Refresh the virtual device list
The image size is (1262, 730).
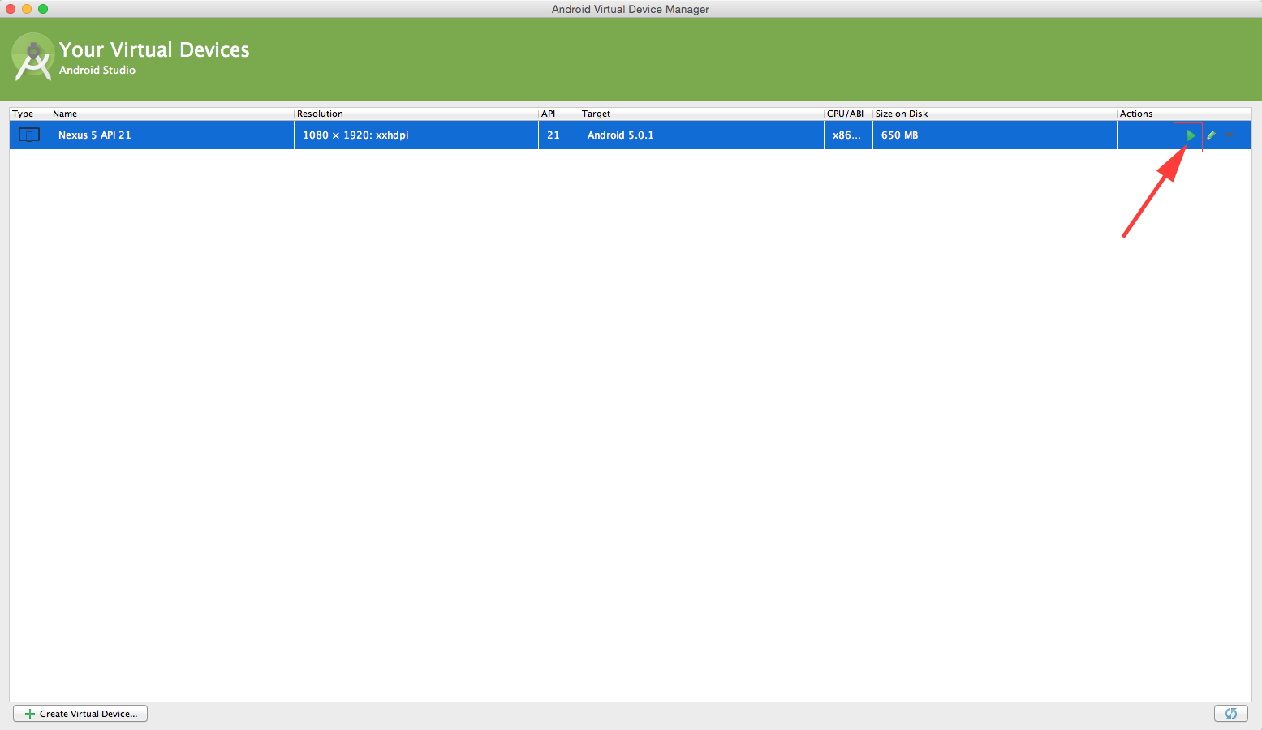coord(1231,714)
